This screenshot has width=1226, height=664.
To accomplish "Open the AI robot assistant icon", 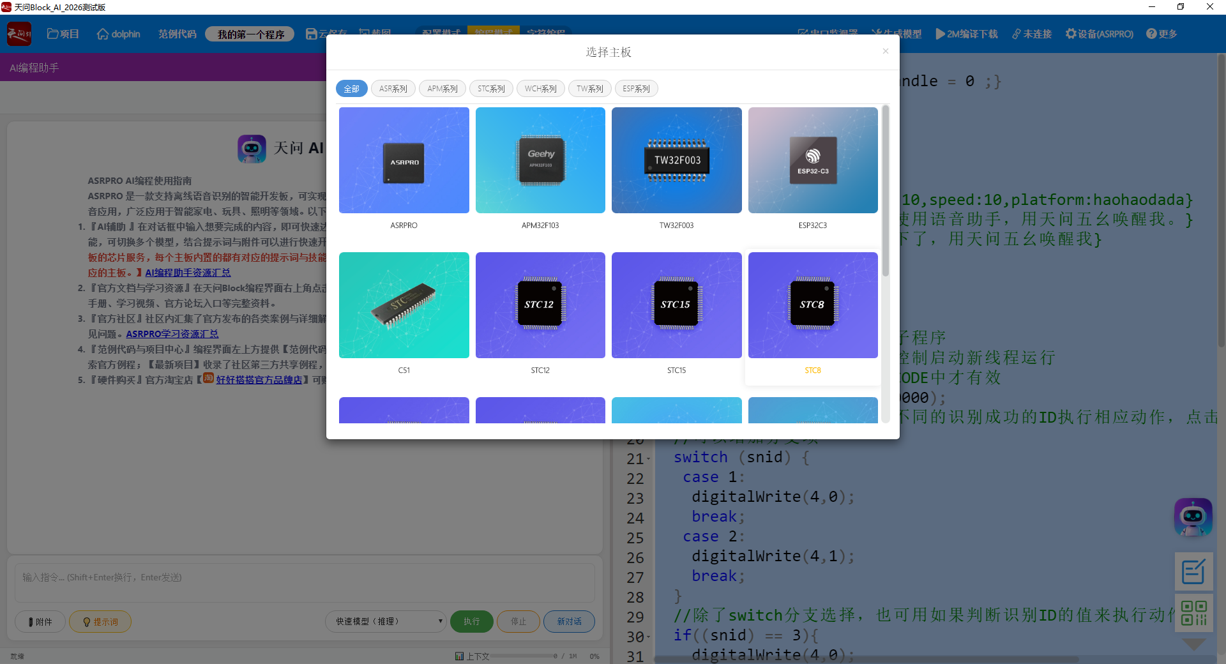I will coord(1193,517).
